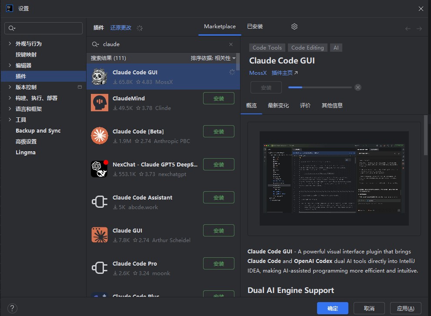
Task: Install the Claude Code Assistant plugin
Action: click(x=218, y=197)
